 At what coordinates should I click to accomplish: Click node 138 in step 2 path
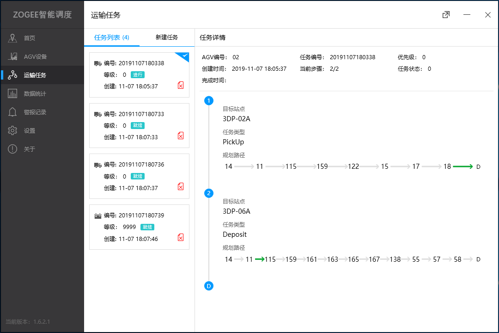[395, 259]
